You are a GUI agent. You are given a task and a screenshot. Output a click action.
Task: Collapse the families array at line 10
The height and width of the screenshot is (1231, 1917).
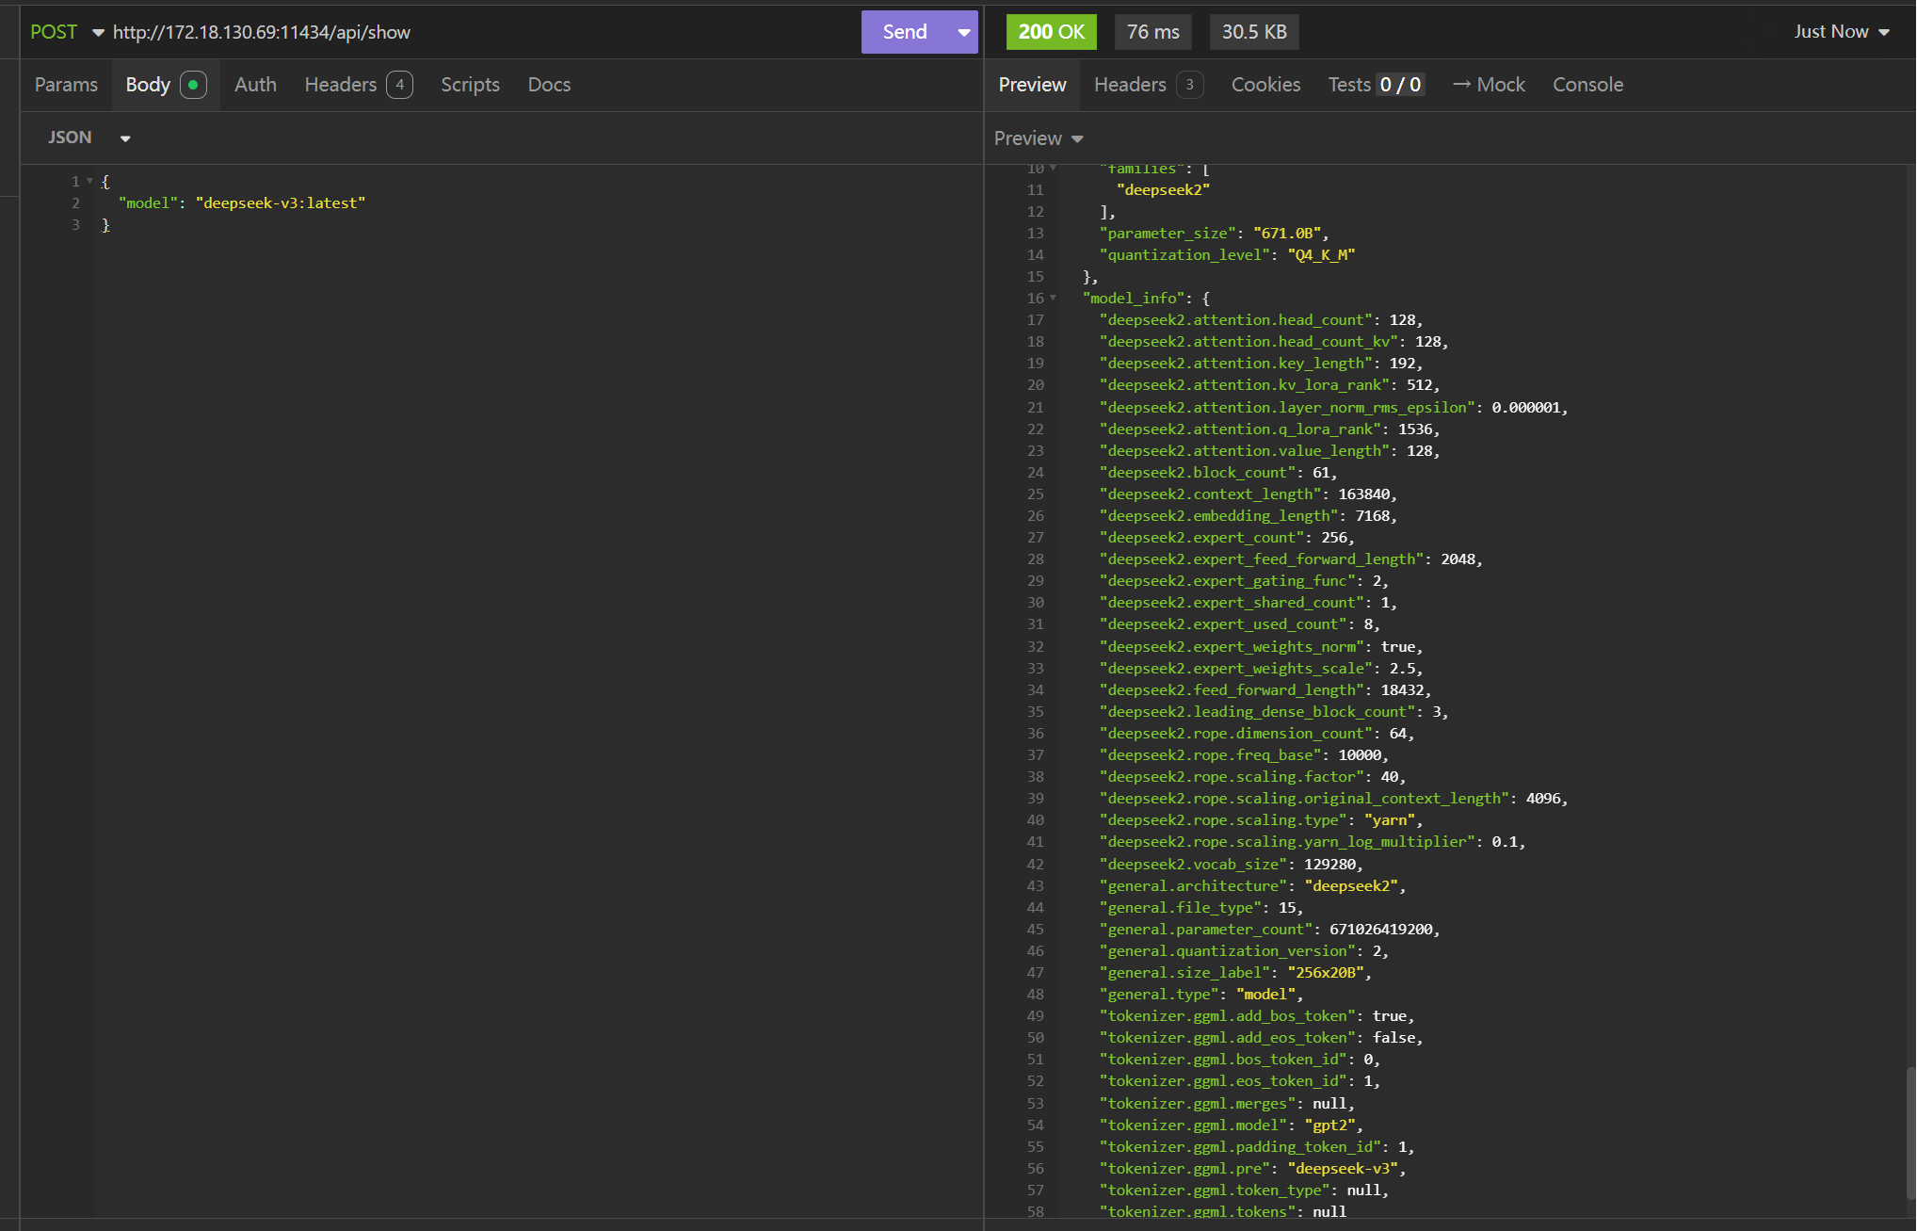[x=1054, y=168]
